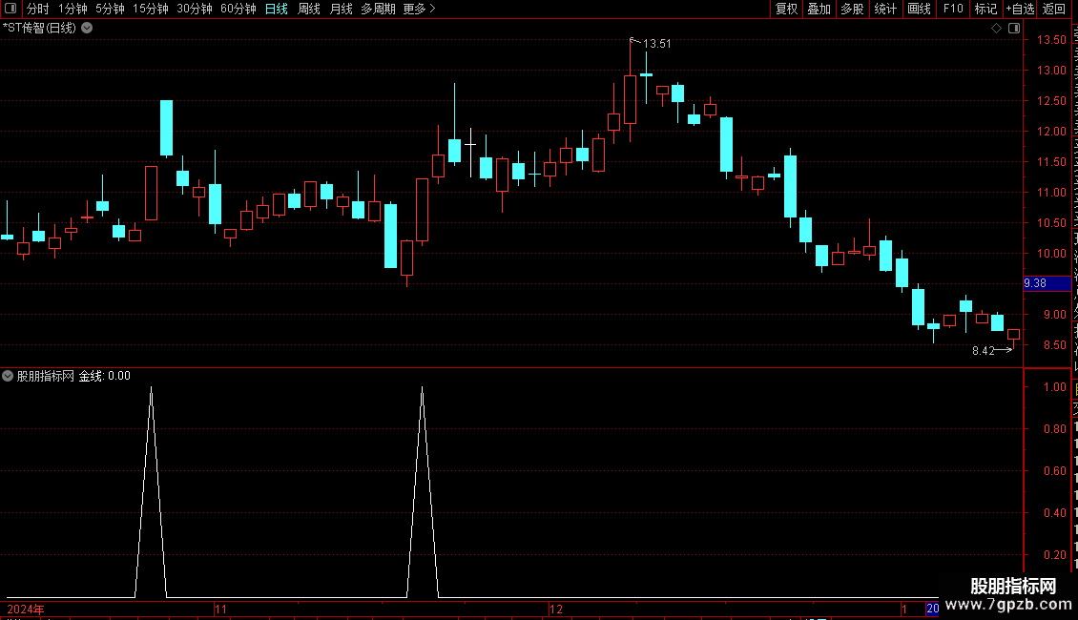Open the *ST传智 chart title dropdown arrow
This screenshot has height=620, width=1078.
88,28
